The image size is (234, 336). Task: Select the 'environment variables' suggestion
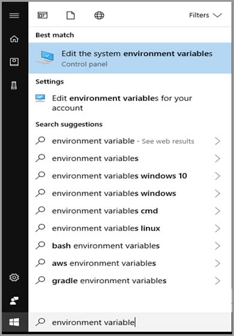(130, 158)
